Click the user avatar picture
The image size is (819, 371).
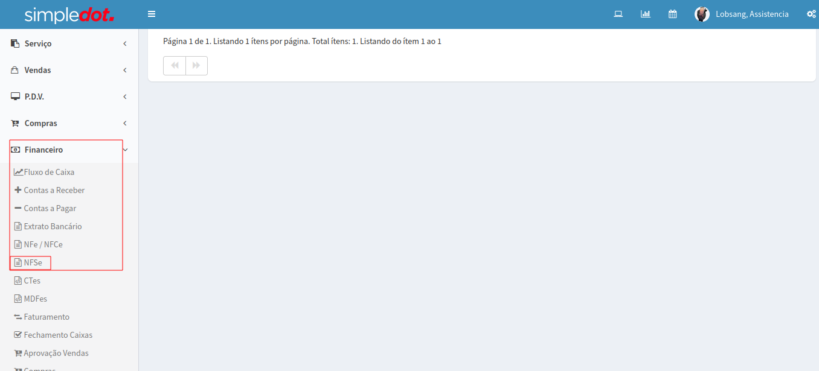point(702,14)
